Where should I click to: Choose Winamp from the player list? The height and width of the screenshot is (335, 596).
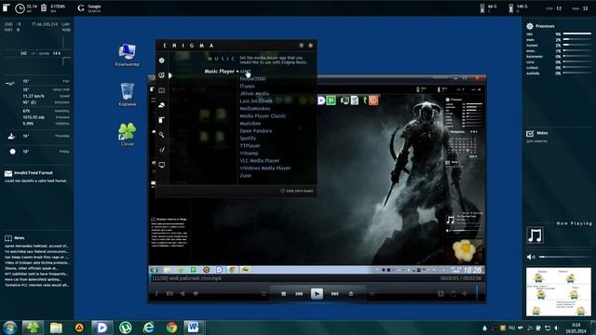coord(249,153)
